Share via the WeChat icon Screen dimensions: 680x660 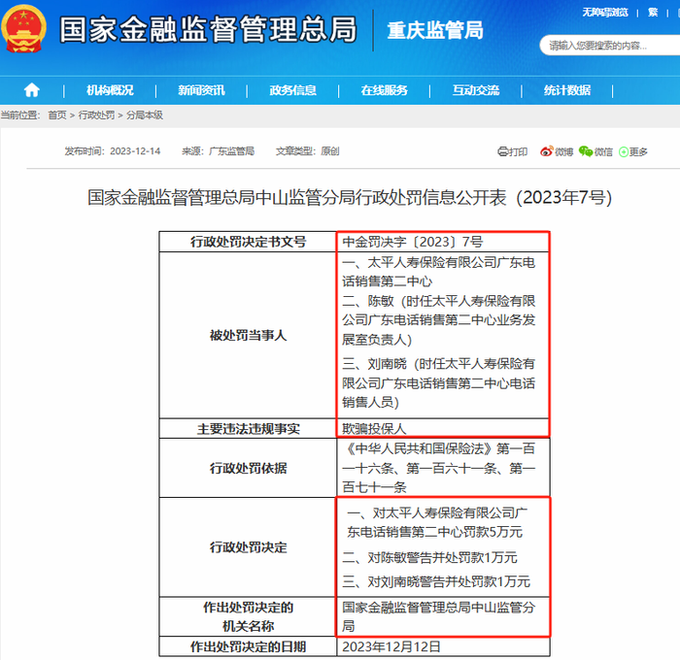pos(586,151)
